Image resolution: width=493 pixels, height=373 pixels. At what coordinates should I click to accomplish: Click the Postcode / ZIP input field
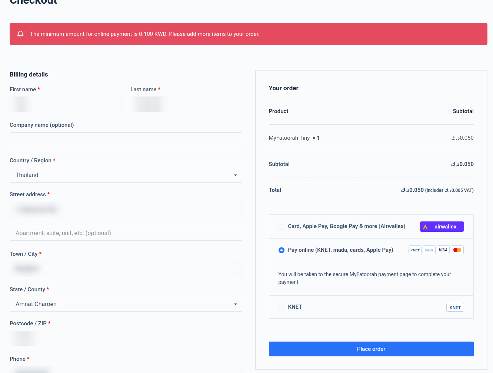(126, 338)
